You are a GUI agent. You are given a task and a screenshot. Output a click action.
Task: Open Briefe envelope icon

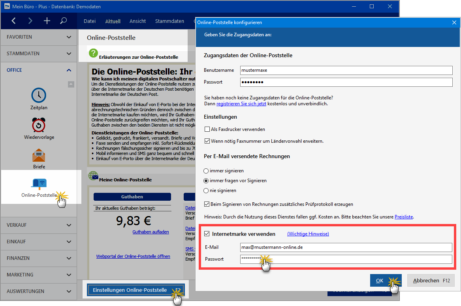tap(38, 155)
